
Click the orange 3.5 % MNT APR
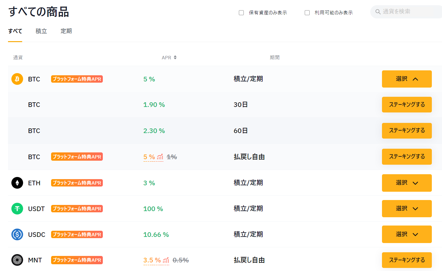[152, 260]
